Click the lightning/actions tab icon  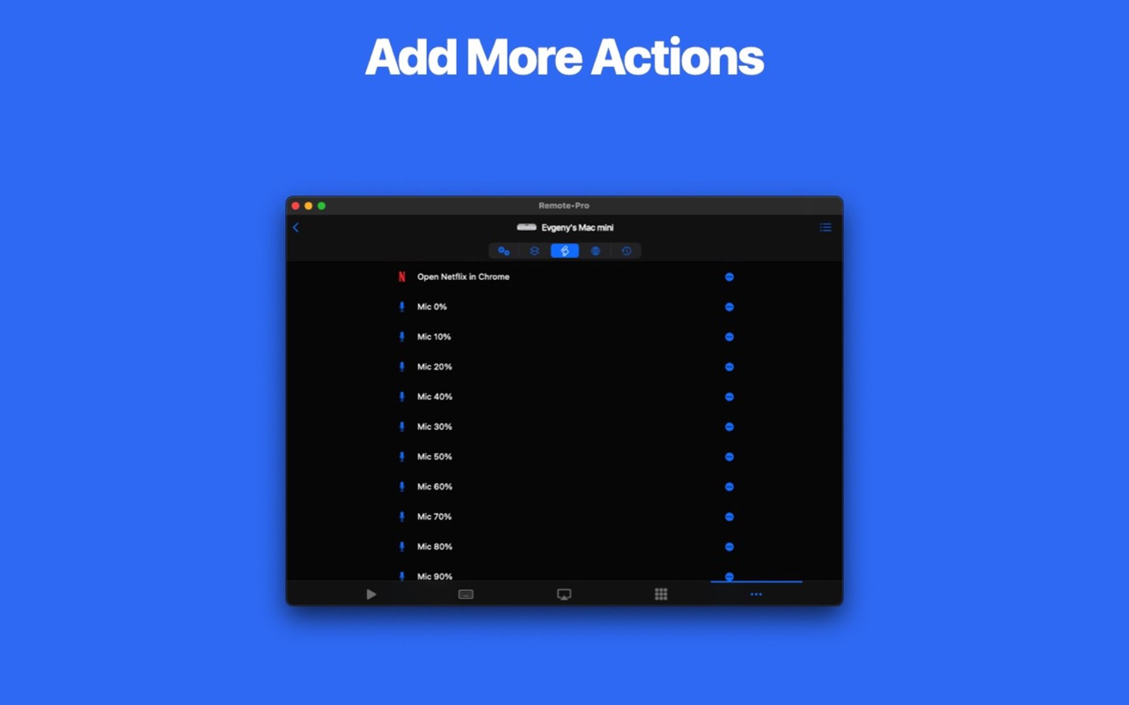pos(564,250)
